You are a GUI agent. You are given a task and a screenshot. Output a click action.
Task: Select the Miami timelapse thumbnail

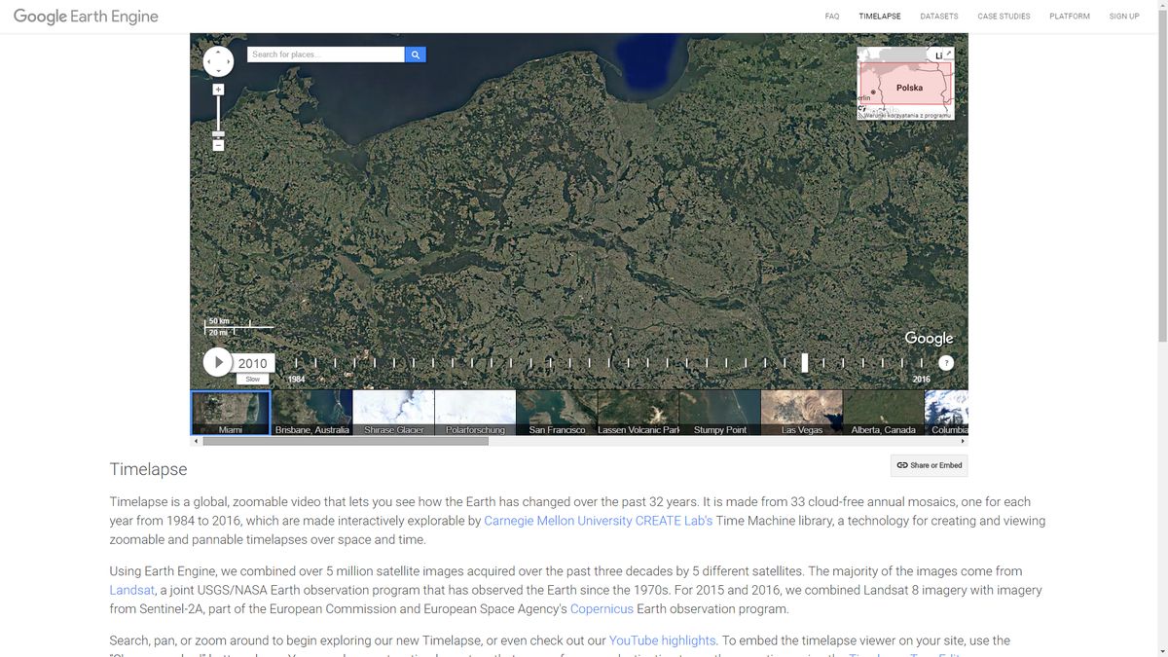[230, 410]
